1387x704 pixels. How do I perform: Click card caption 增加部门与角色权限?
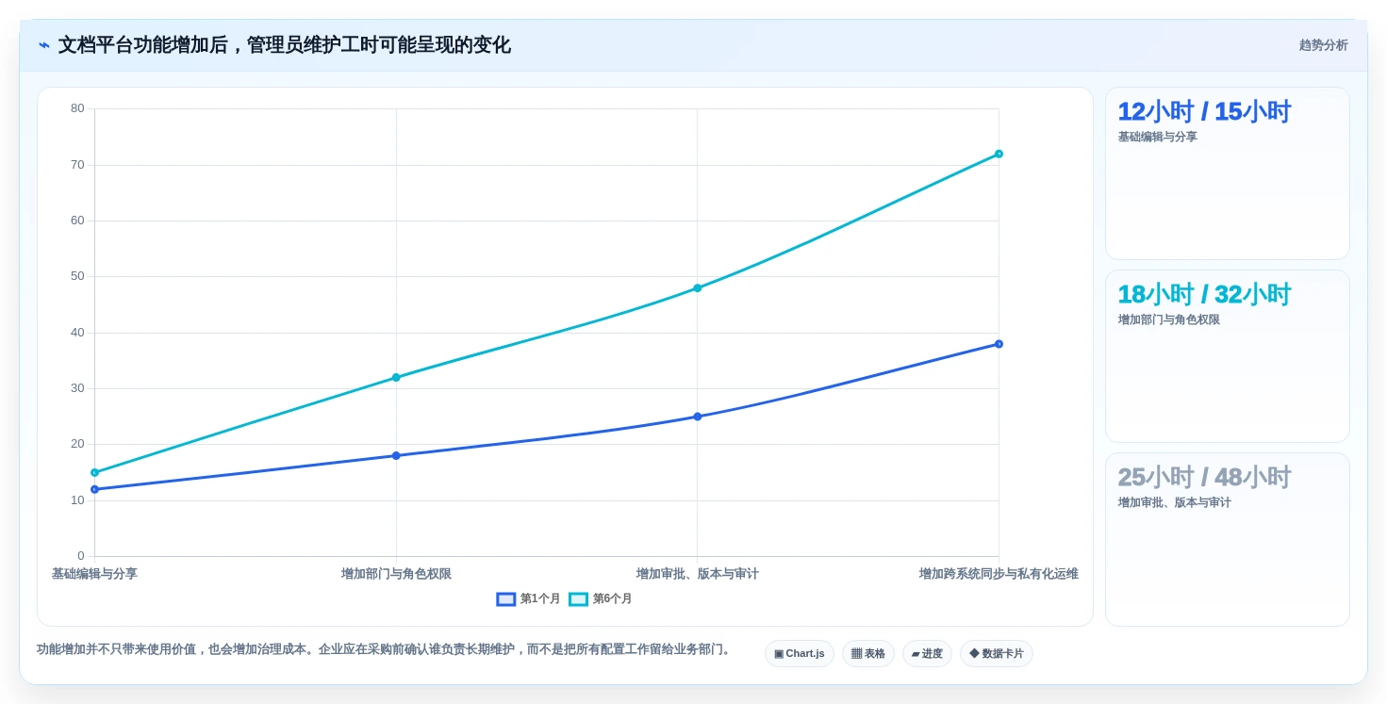pos(1169,319)
